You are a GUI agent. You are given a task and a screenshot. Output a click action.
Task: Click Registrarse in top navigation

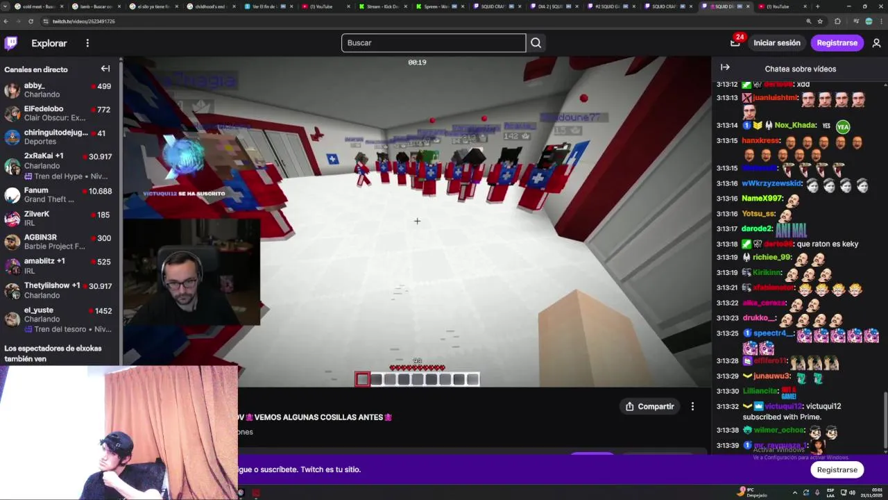(837, 43)
